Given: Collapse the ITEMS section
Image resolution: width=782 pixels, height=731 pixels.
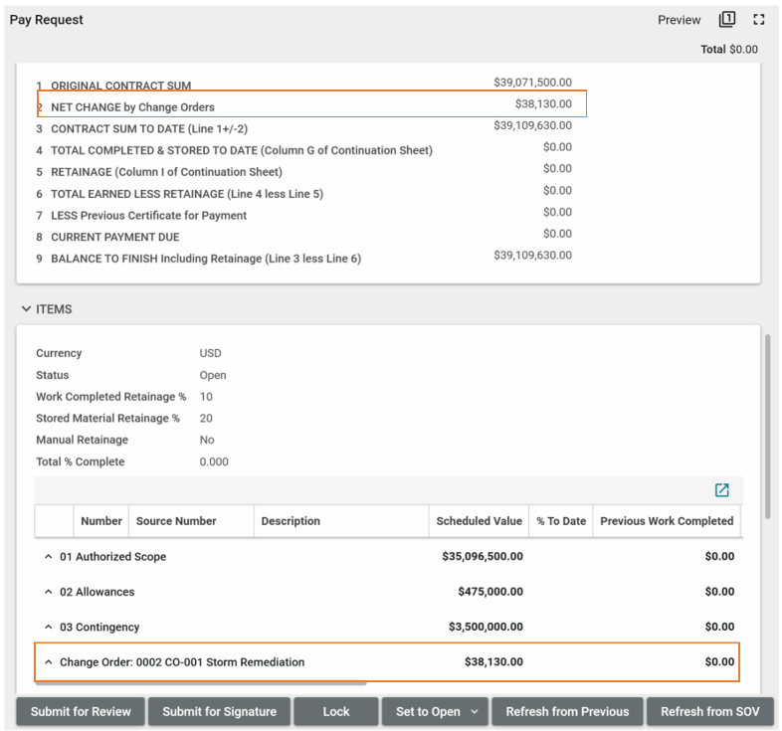Looking at the screenshot, I should click(x=26, y=309).
